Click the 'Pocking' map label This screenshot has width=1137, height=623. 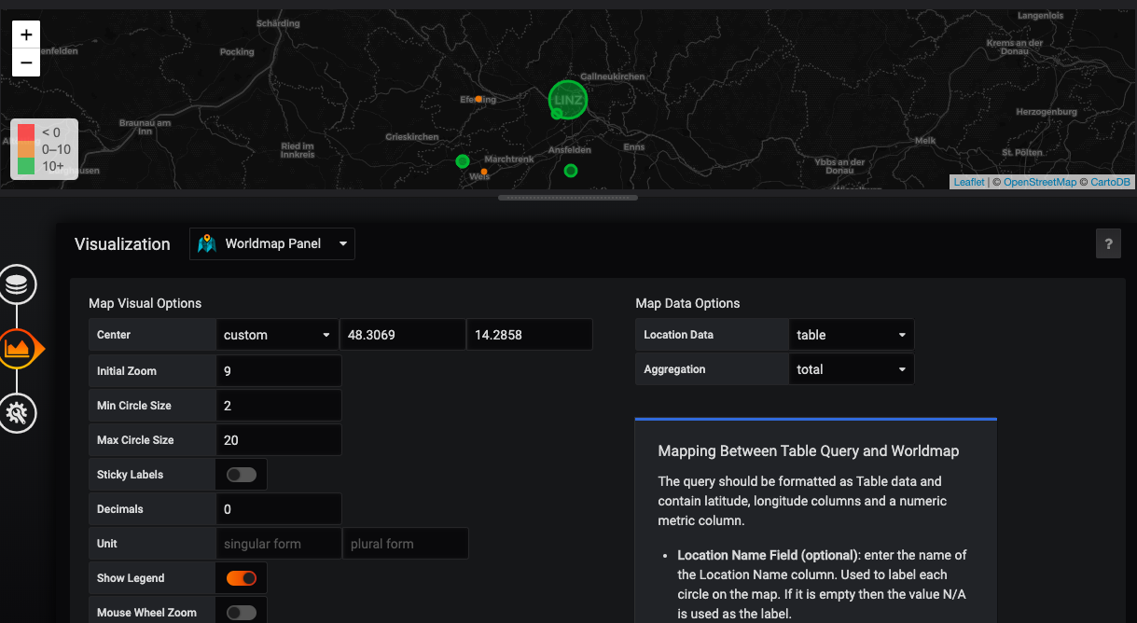coord(237,52)
